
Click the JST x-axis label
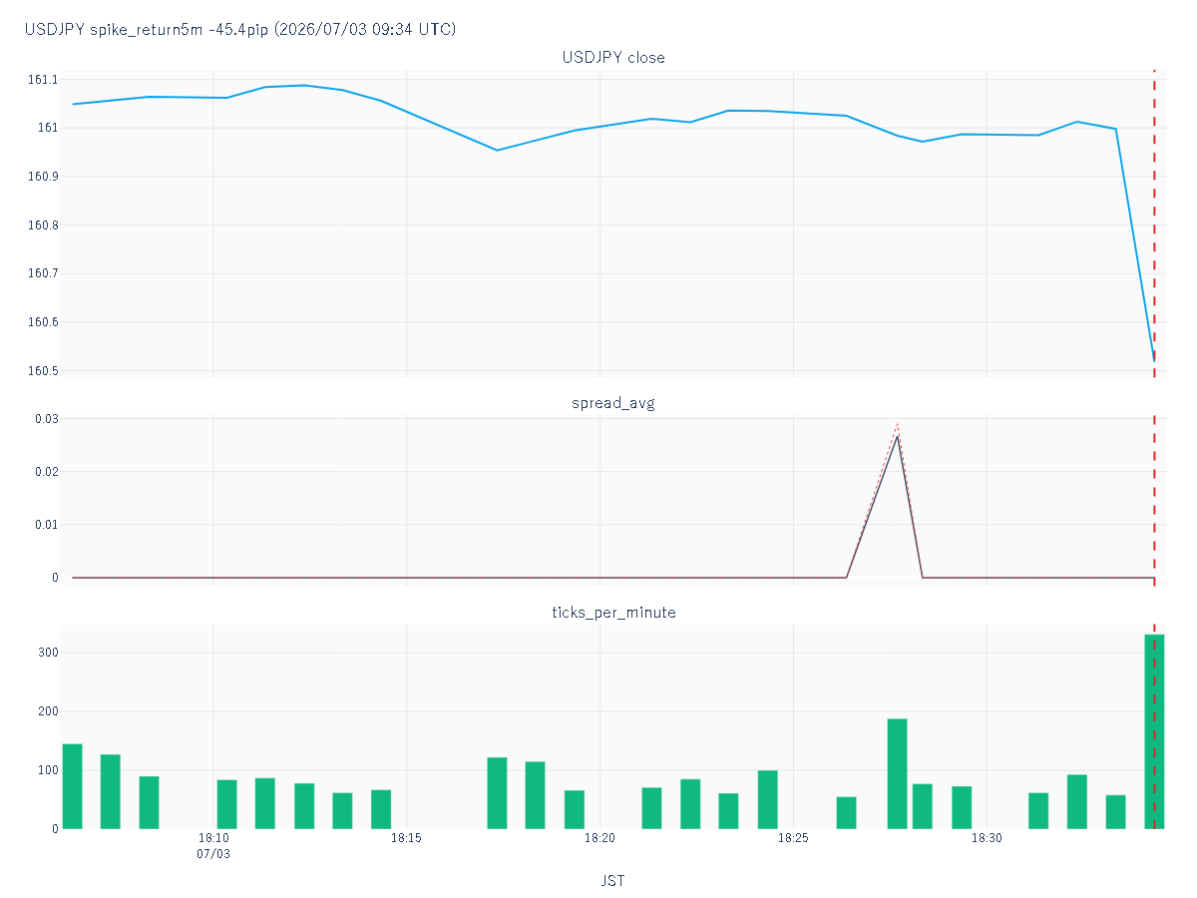(x=613, y=881)
